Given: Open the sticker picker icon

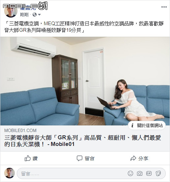Looking at the screenshot, I should (x=158, y=173).
